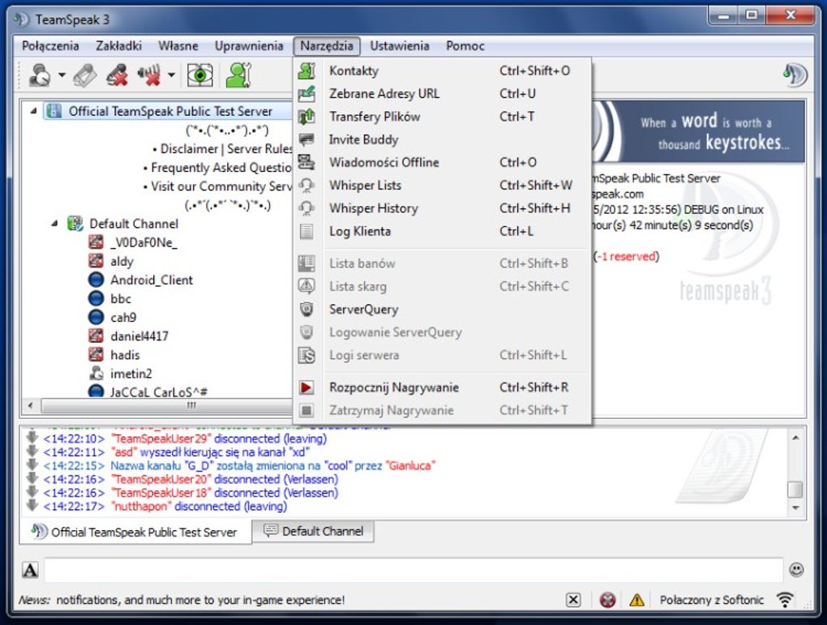Screen dimensions: 827x625
Task: Click the green contacts toolbar icon
Action: tap(238, 75)
